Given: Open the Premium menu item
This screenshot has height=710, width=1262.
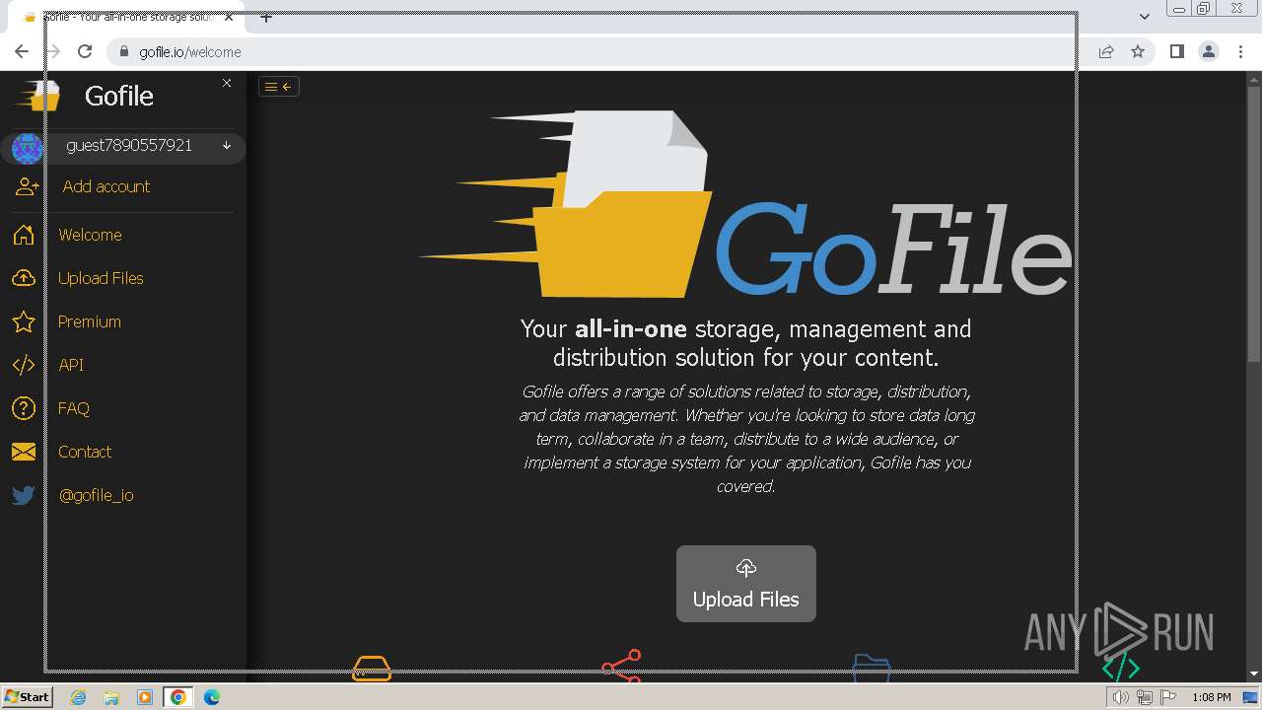Looking at the screenshot, I should (x=90, y=321).
